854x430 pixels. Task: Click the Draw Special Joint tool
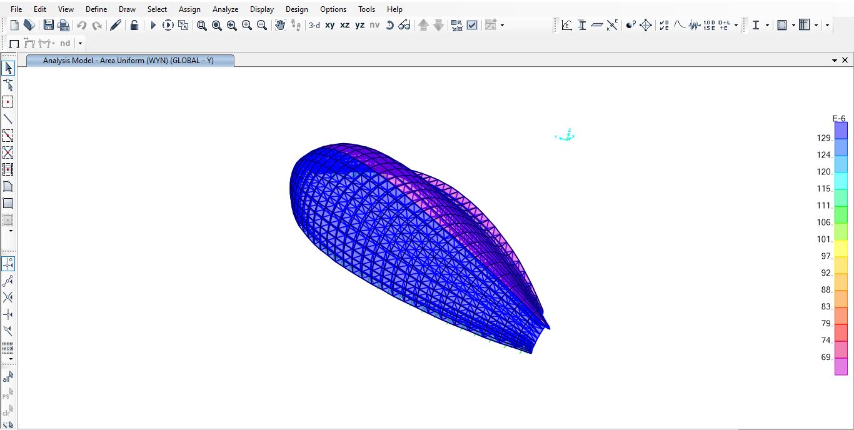coord(8,102)
